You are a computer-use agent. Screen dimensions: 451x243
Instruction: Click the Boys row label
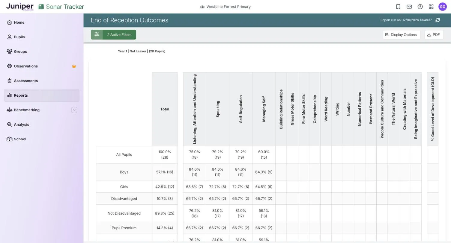(124, 172)
